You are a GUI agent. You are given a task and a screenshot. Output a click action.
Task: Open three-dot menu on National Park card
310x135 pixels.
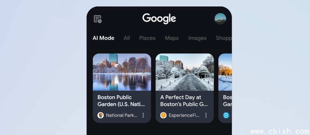[x=143, y=115]
